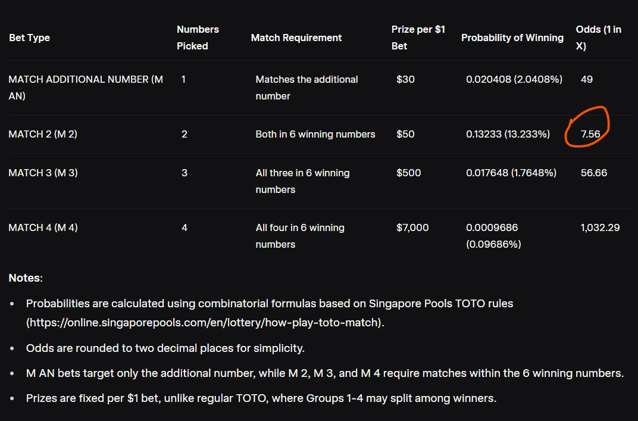Click the 'Both in 6 winning numbers' cell

[x=315, y=134]
